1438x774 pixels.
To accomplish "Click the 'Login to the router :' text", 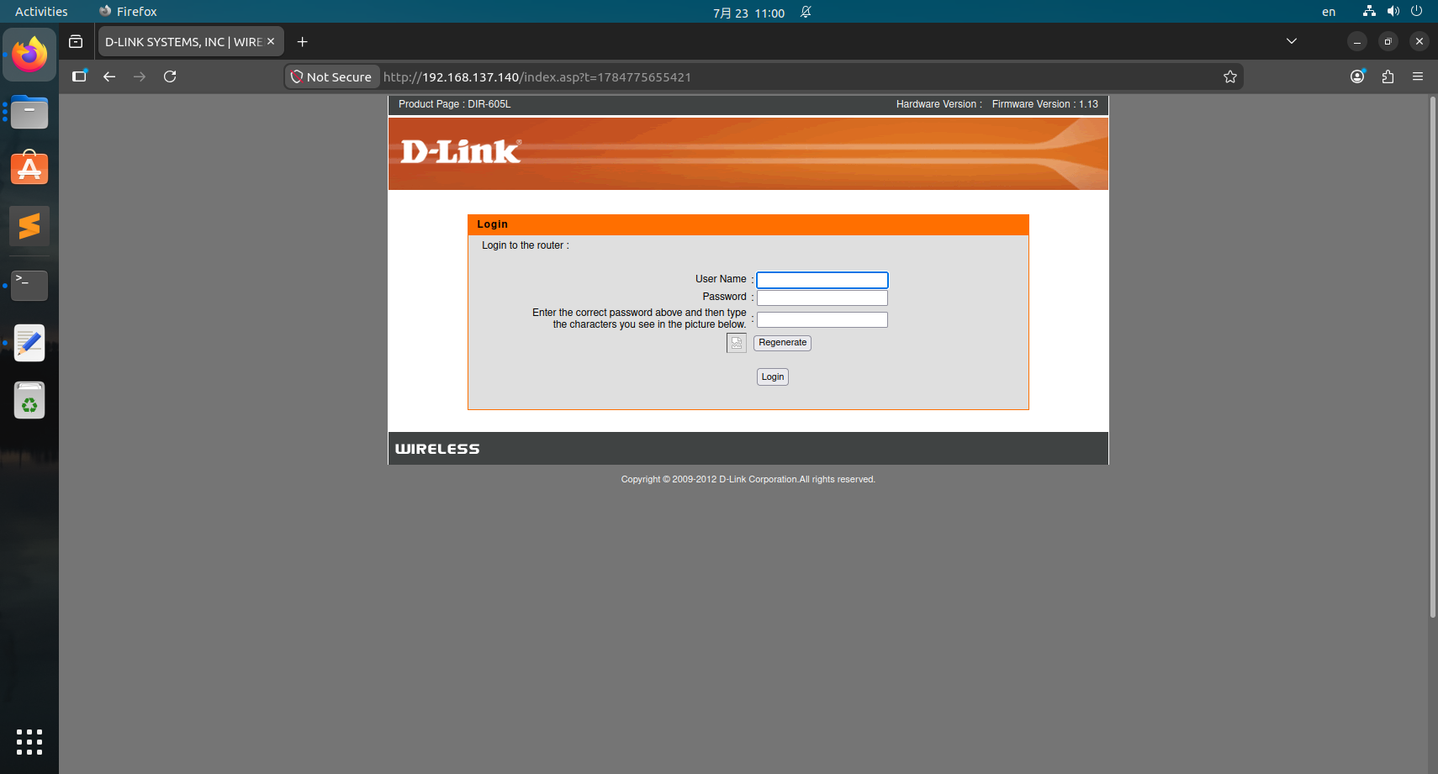I will pos(526,245).
